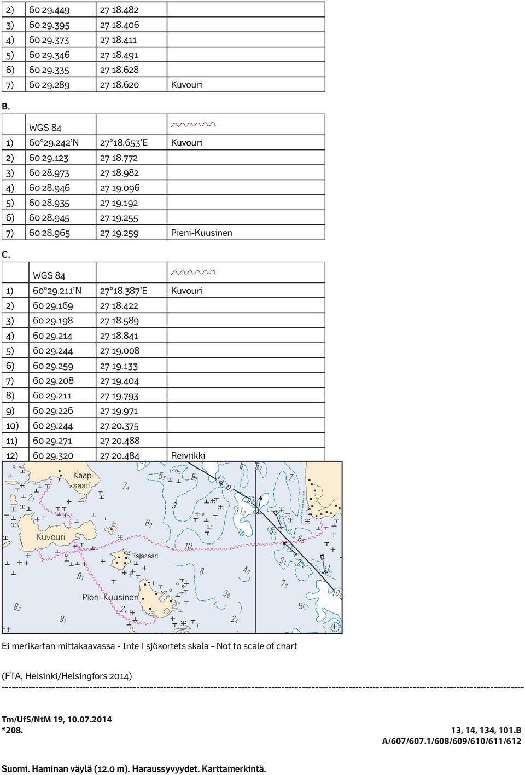Select the longitude "27 18.772"
The height and width of the screenshot is (775, 525).
point(119,158)
